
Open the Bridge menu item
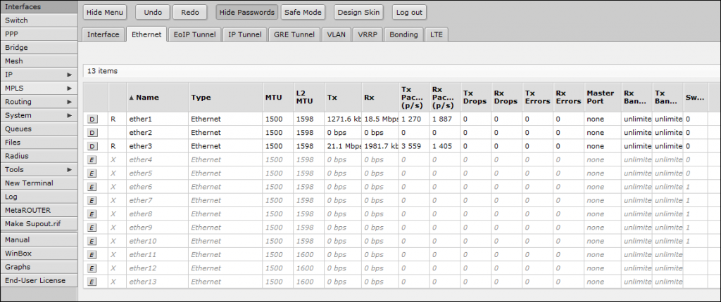point(39,47)
